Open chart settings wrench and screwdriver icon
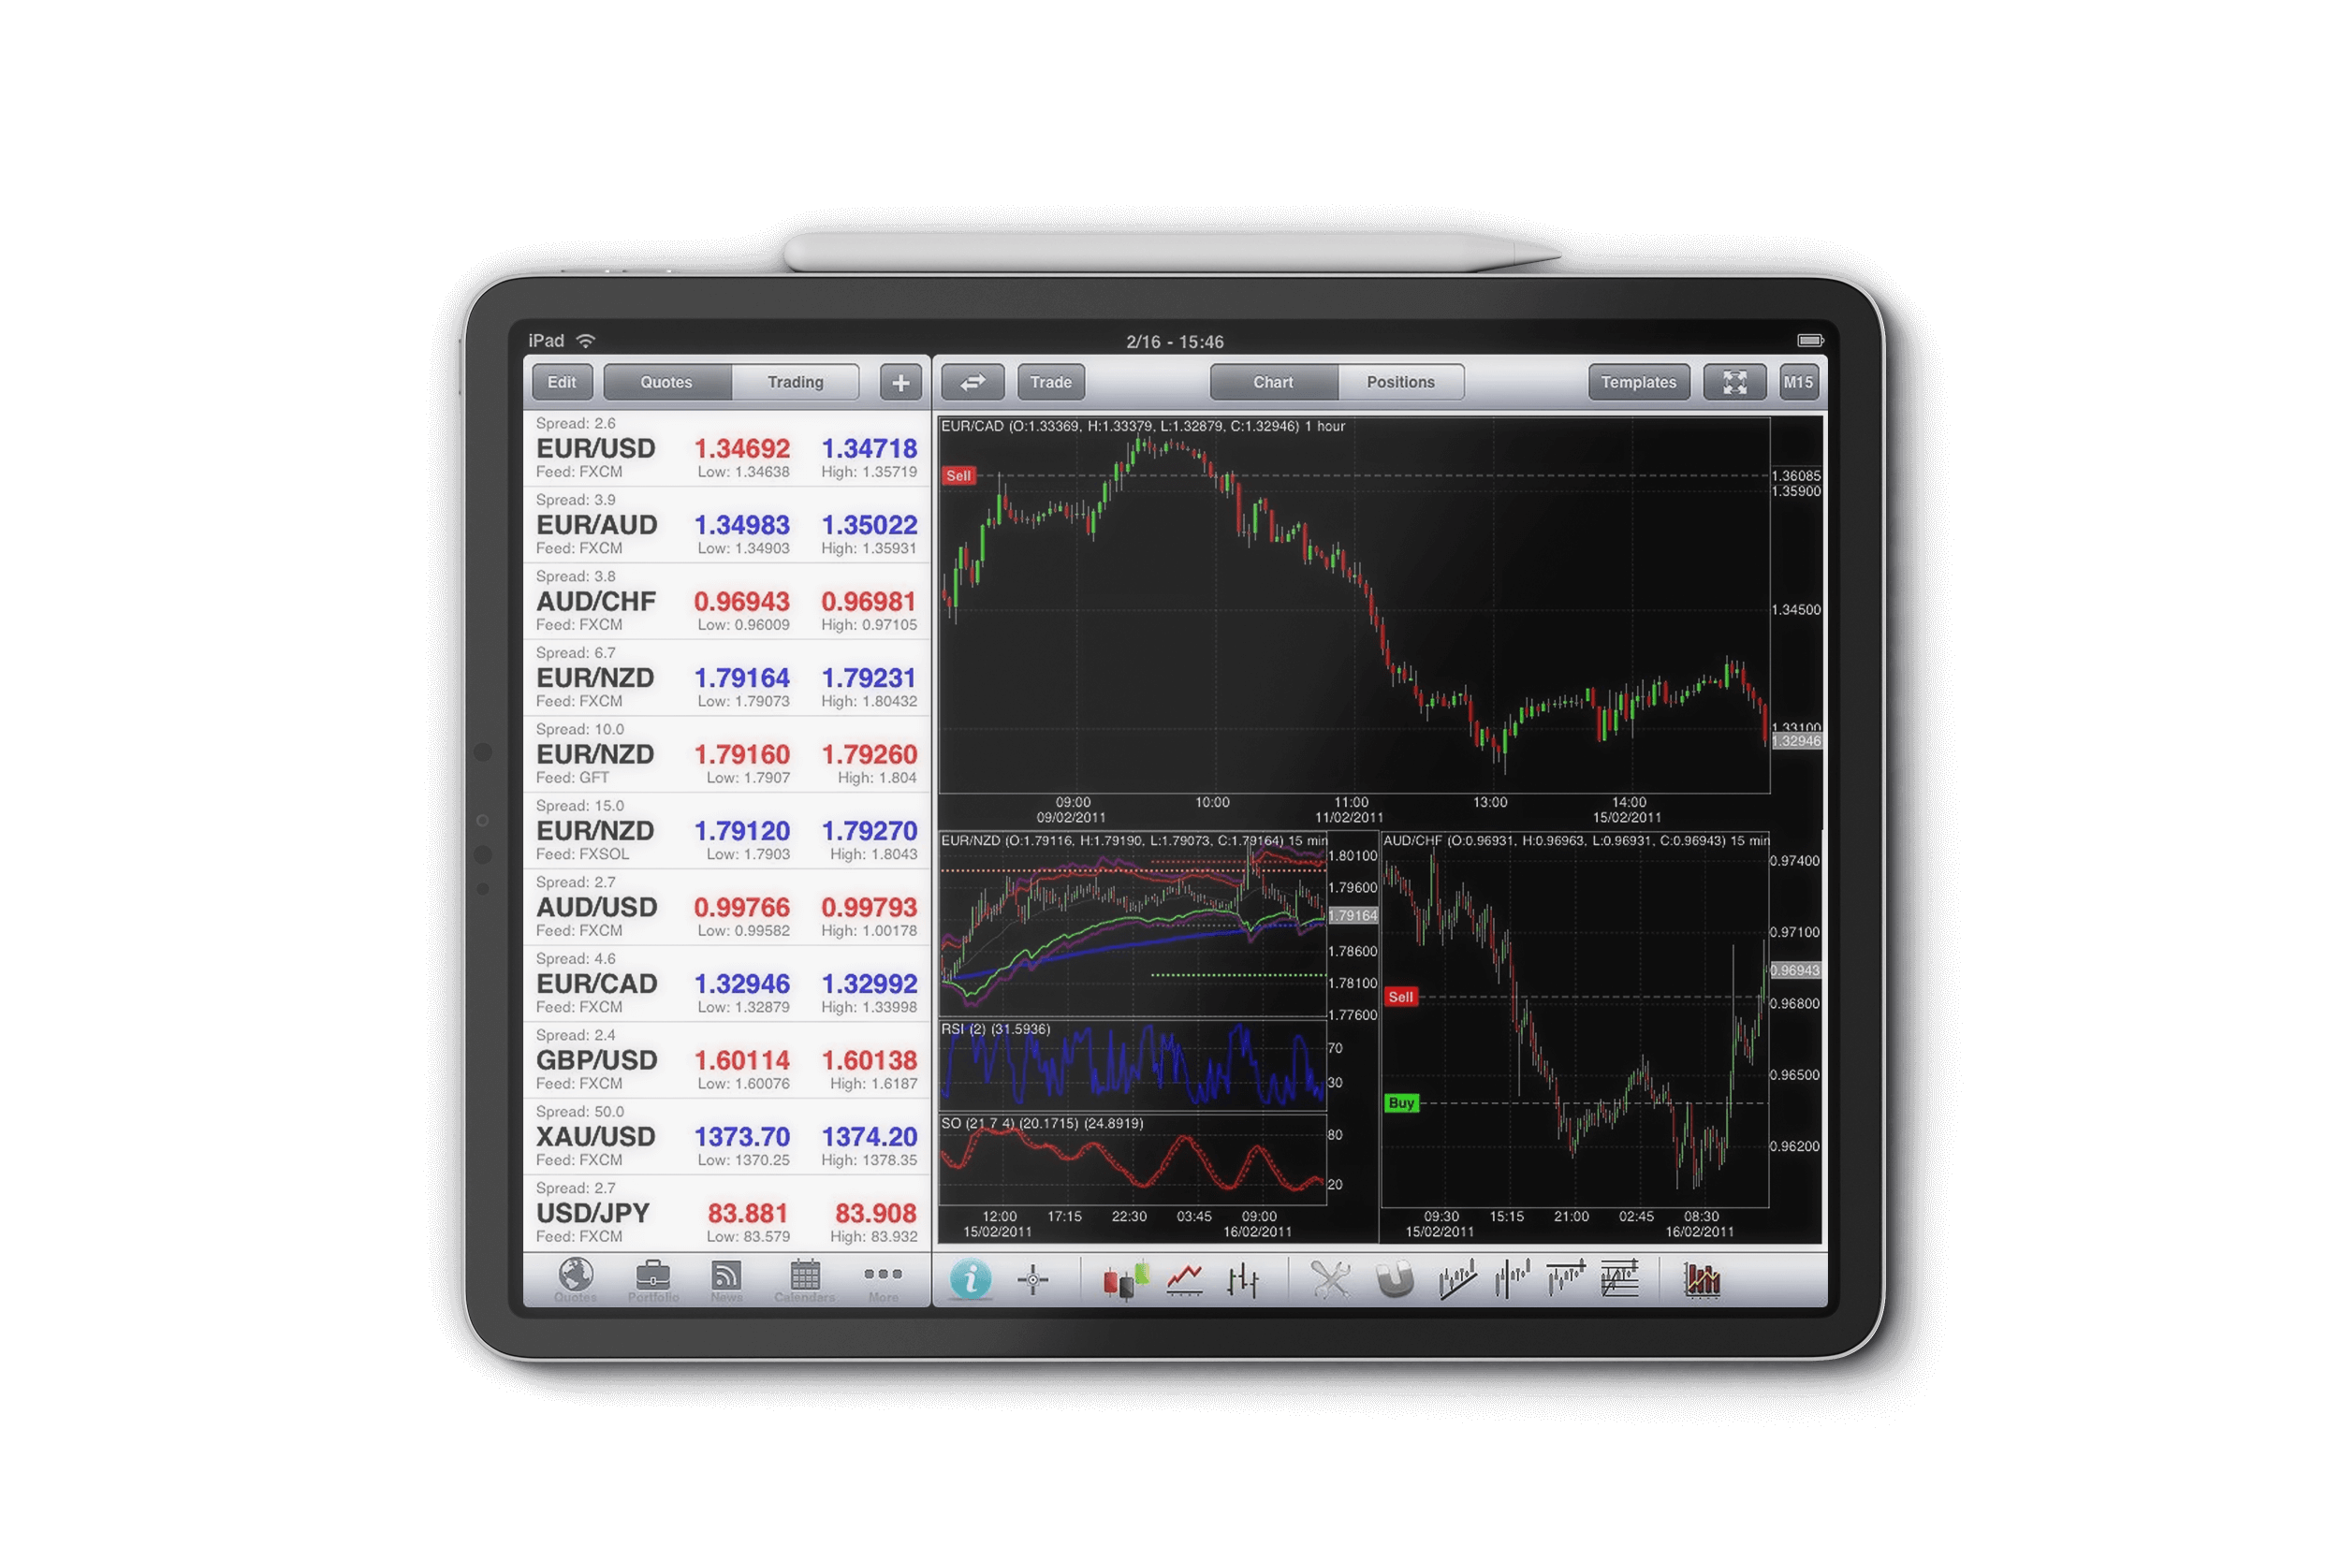This screenshot has height=1560, width=2340. tap(1330, 1280)
